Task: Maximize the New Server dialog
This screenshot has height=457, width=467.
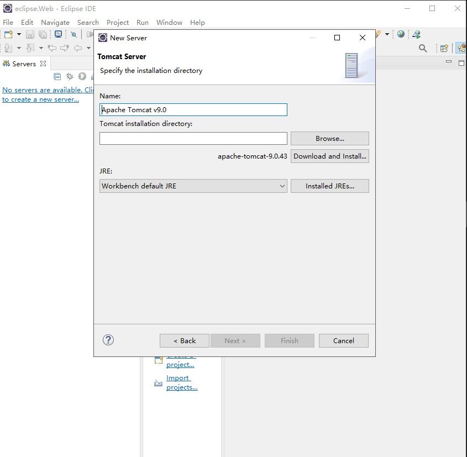Action: coord(337,38)
